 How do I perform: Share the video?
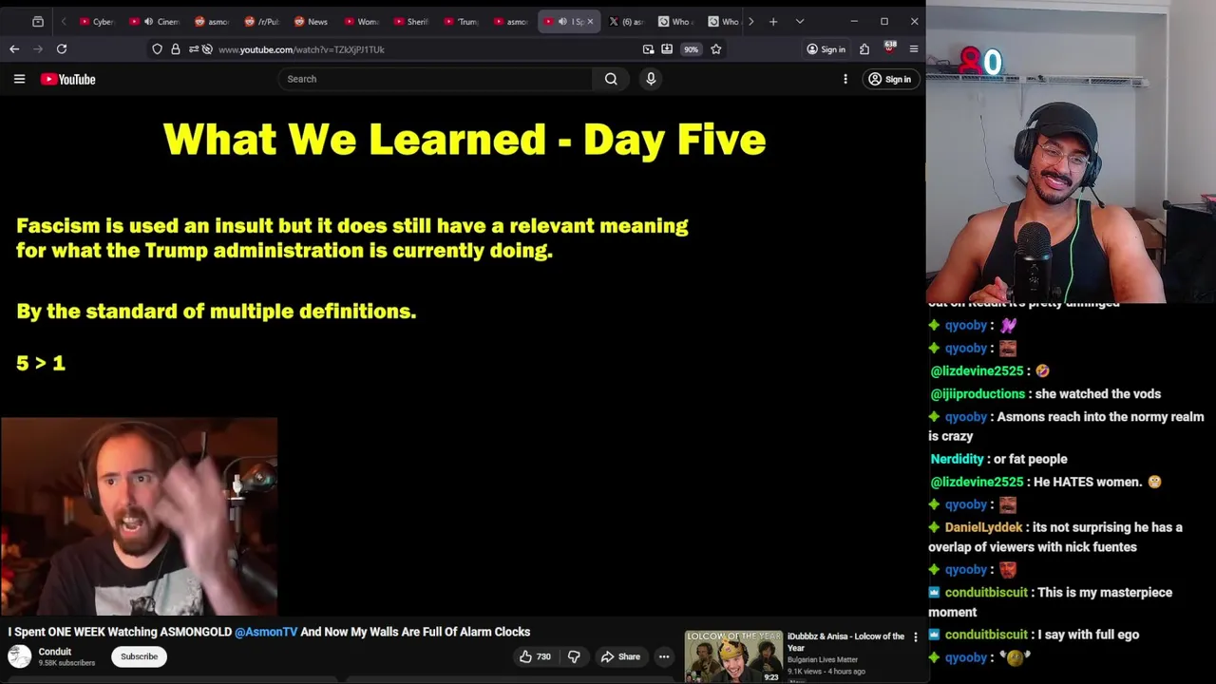pyautogui.click(x=620, y=656)
